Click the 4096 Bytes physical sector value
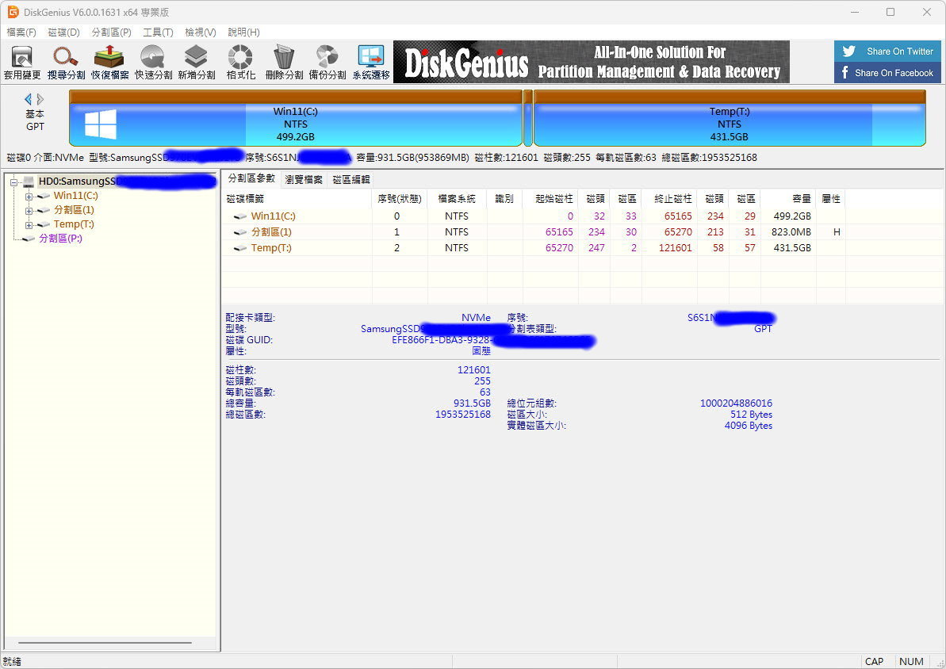This screenshot has width=946, height=669. click(748, 426)
